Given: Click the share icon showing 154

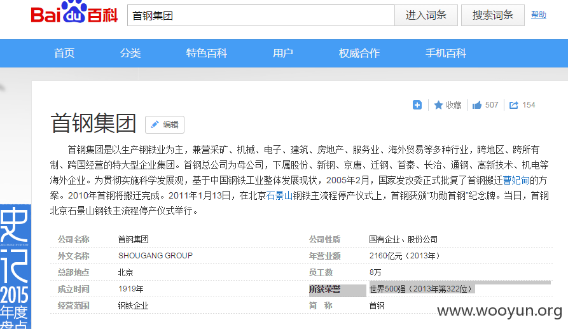Looking at the screenshot, I should click(x=522, y=105).
